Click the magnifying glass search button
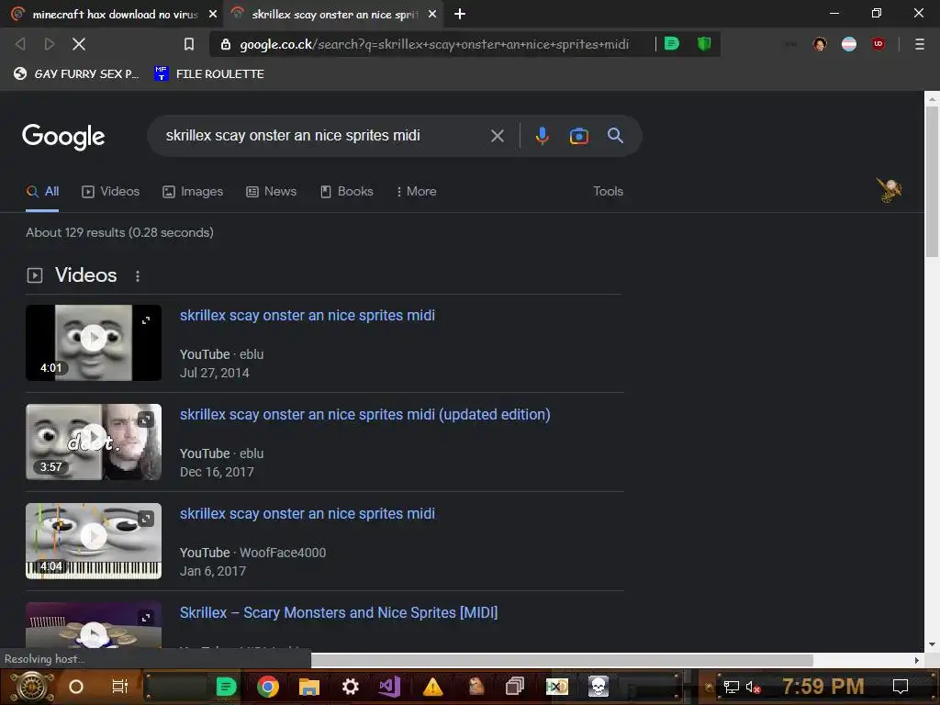Viewport: 940px width, 705px height. [615, 136]
